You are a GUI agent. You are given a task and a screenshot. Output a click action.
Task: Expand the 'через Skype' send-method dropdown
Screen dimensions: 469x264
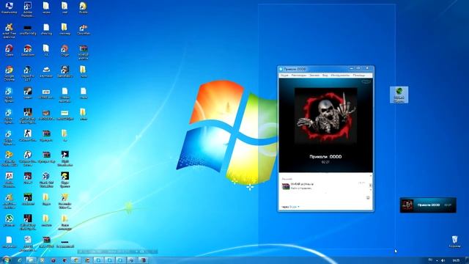pos(290,207)
